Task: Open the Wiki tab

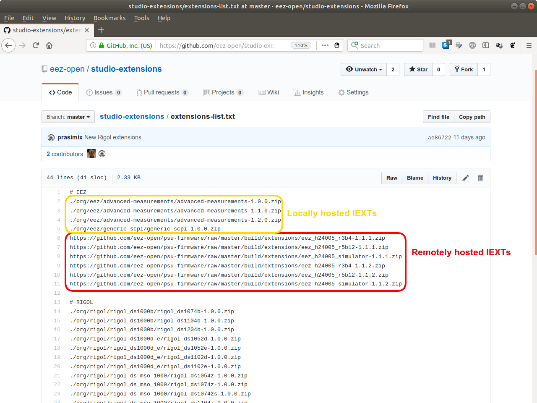Action: coord(269,92)
